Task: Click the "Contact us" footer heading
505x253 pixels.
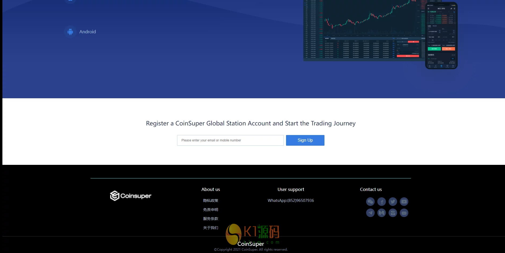Action: pos(371,189)
